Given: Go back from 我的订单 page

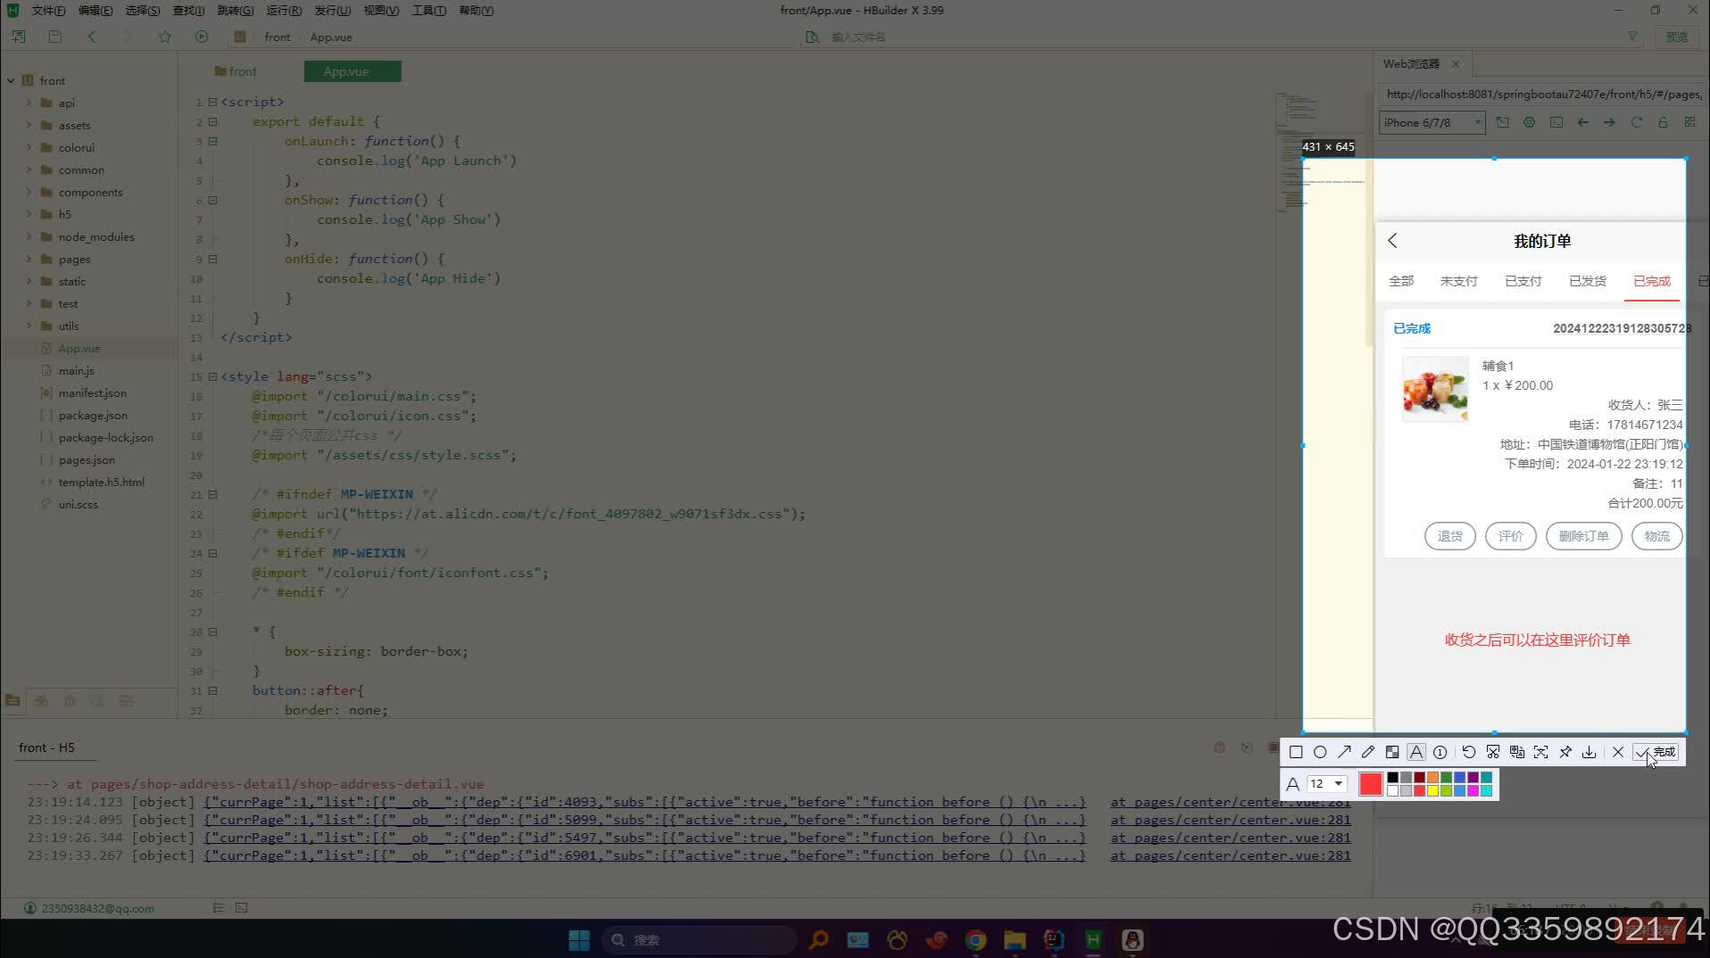Looking at the screenshot, I should point(1392,241).
